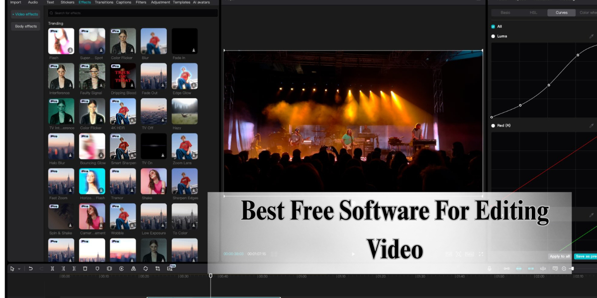Screen dimensions: 597x298
Task: Select the Low Exposure effect thumbnail
Action: pos(154,217)
